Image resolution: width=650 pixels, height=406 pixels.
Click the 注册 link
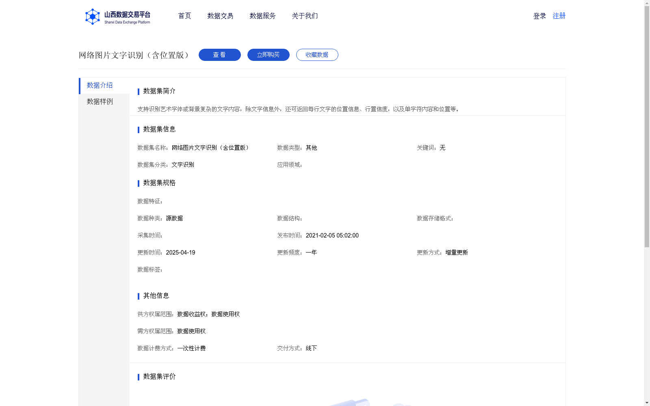[x=559, y=16]
